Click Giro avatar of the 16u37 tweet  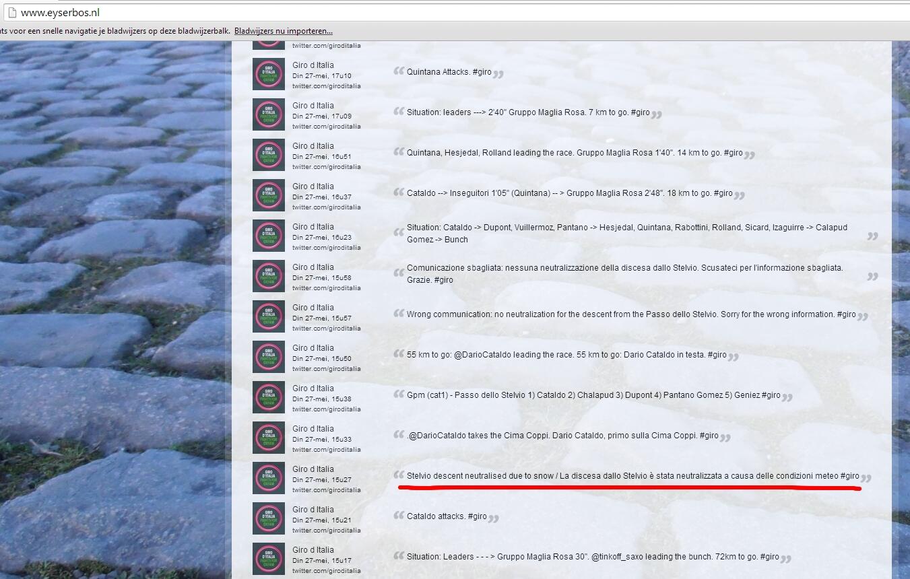tap(269, 195)
